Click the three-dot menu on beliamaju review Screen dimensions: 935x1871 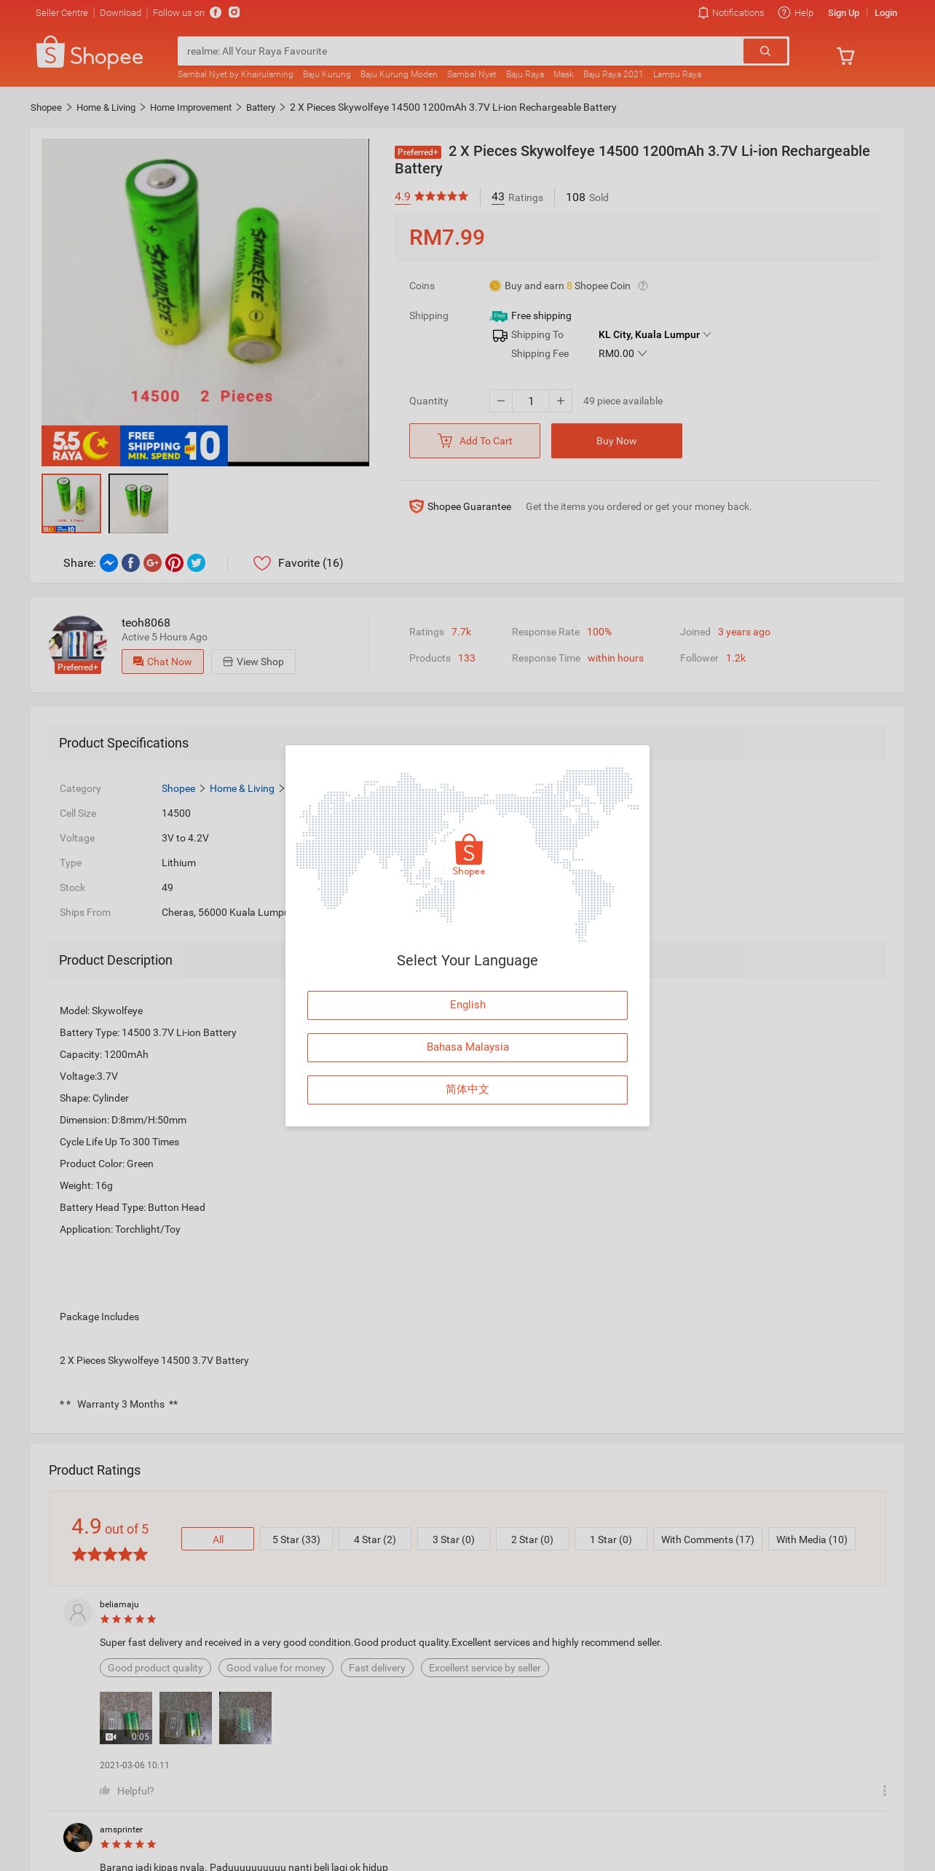pos(884,1790)
